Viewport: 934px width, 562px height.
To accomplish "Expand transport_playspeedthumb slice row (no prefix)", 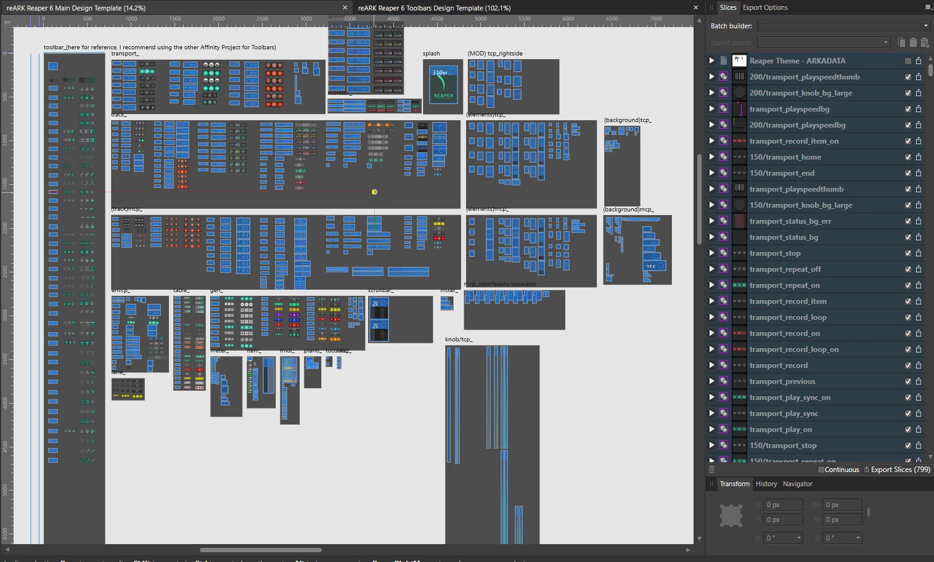I will point(711,189).
